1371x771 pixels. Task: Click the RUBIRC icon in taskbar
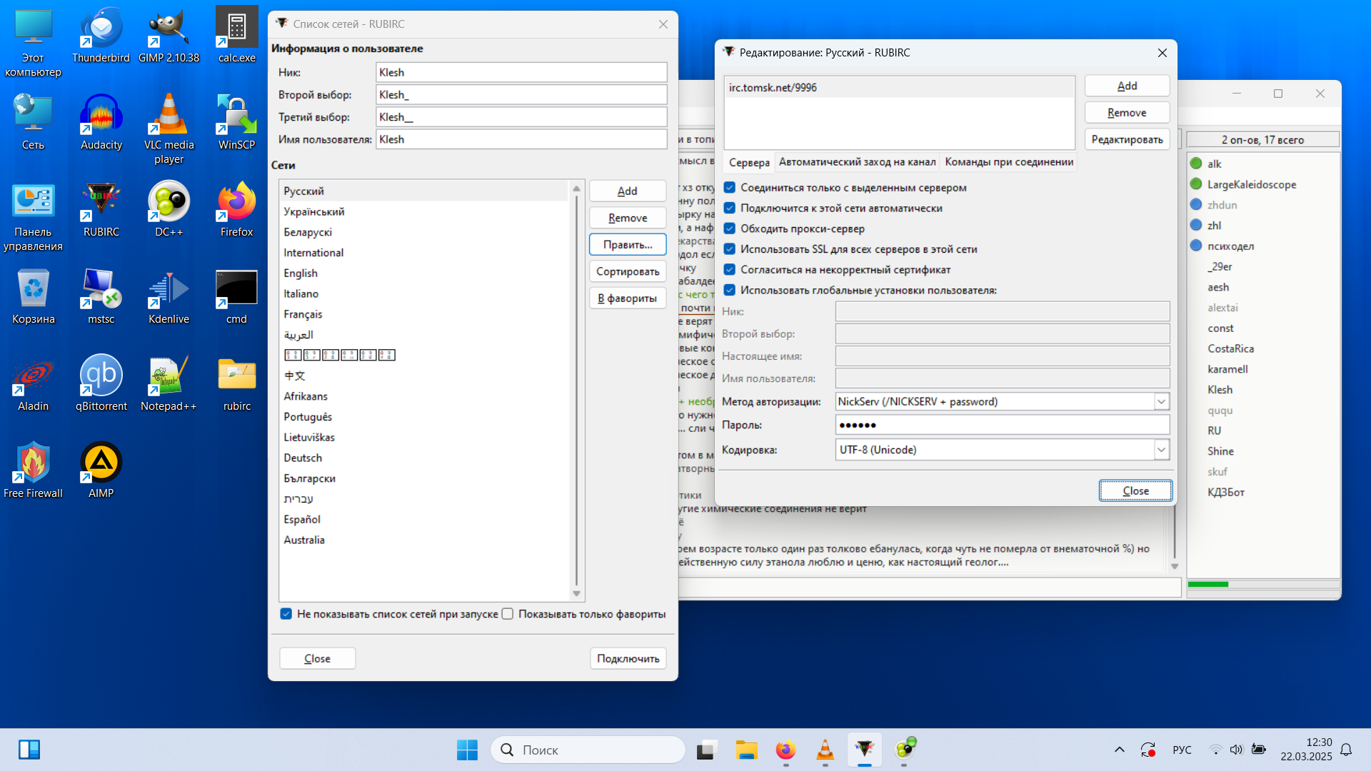tap(865, 750)
